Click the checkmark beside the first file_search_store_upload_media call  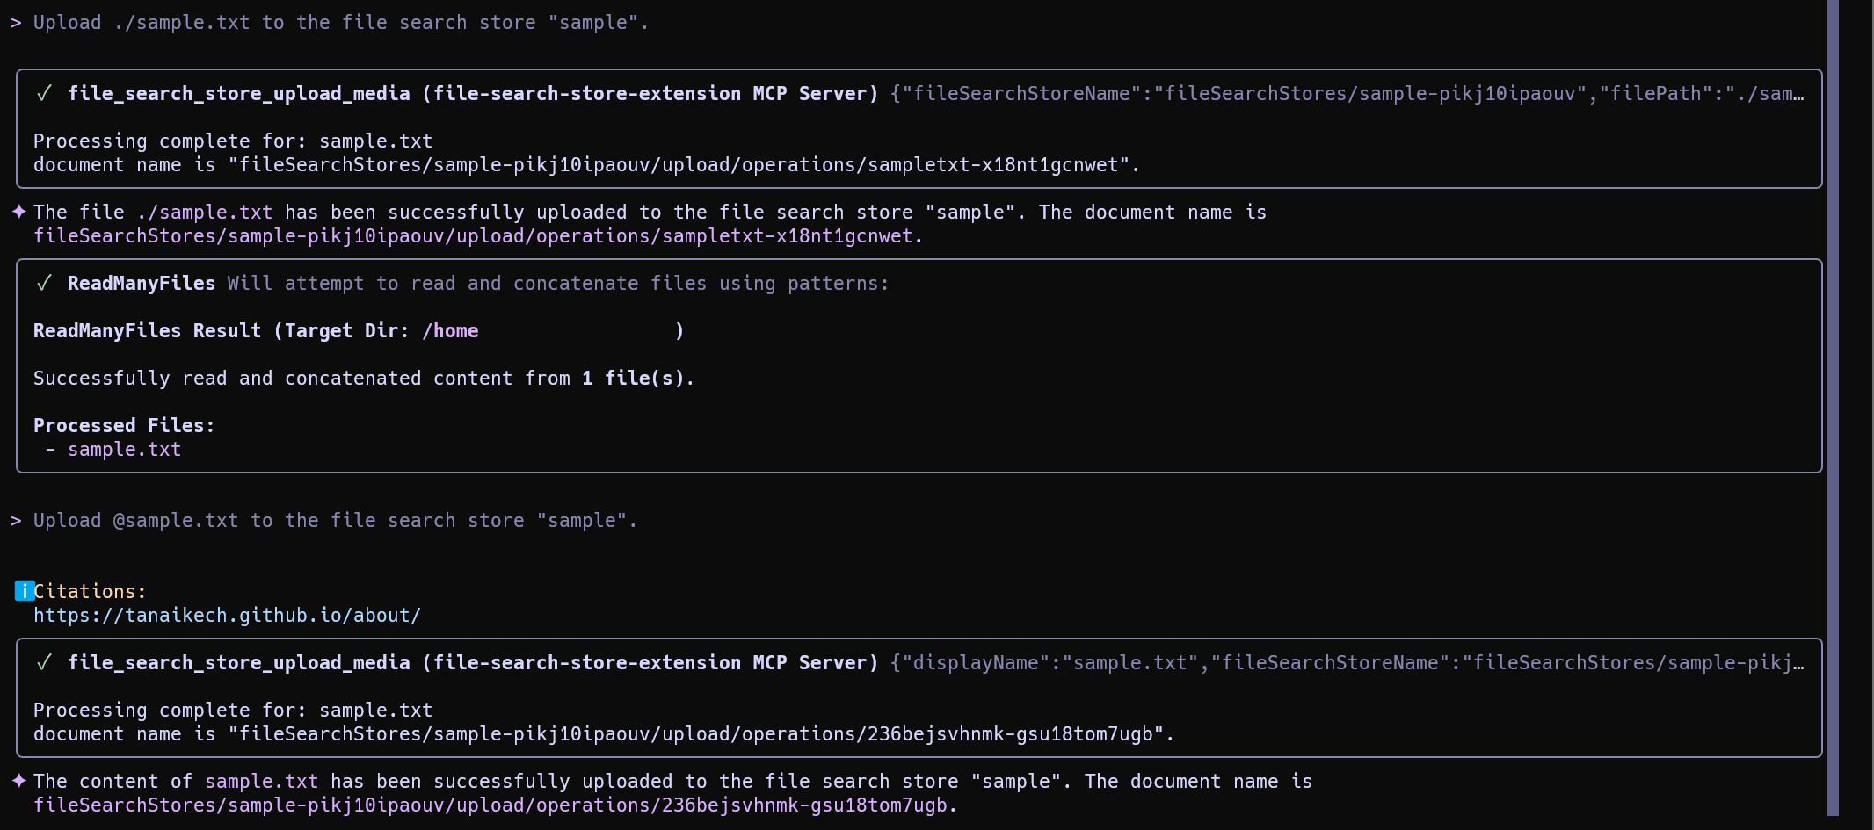coord(44,93)
